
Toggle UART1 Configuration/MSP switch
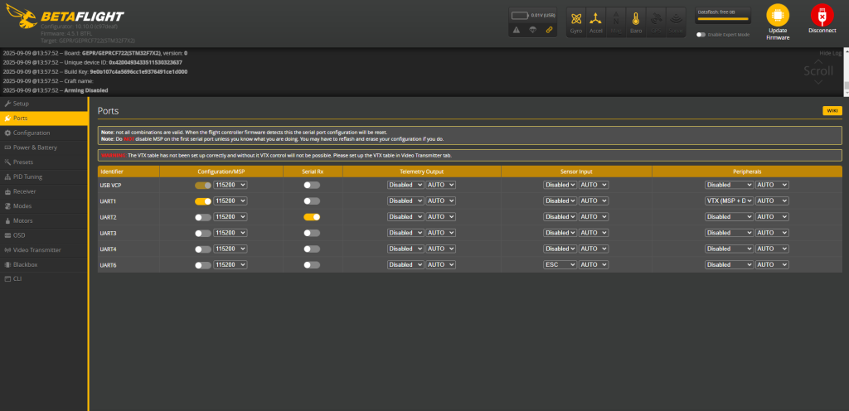coord(203,201)
